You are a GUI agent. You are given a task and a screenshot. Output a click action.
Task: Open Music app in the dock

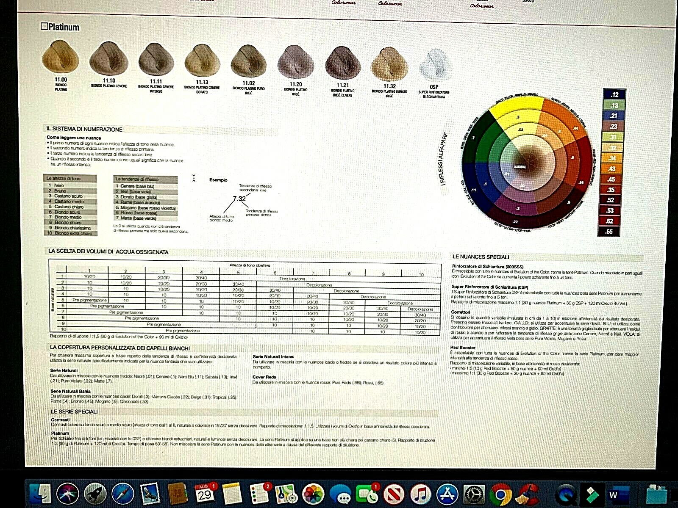point(420,494)
